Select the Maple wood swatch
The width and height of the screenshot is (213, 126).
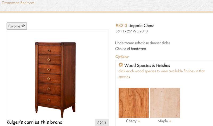tap(165, 103)
